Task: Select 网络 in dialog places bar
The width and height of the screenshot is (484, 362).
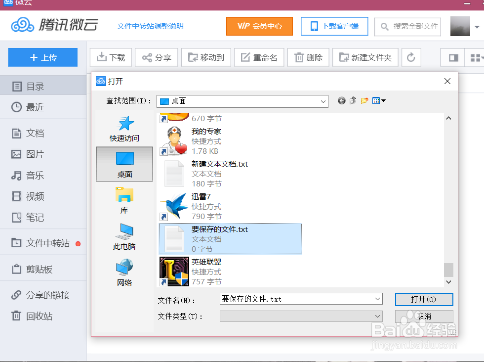Action: (124, 272)
